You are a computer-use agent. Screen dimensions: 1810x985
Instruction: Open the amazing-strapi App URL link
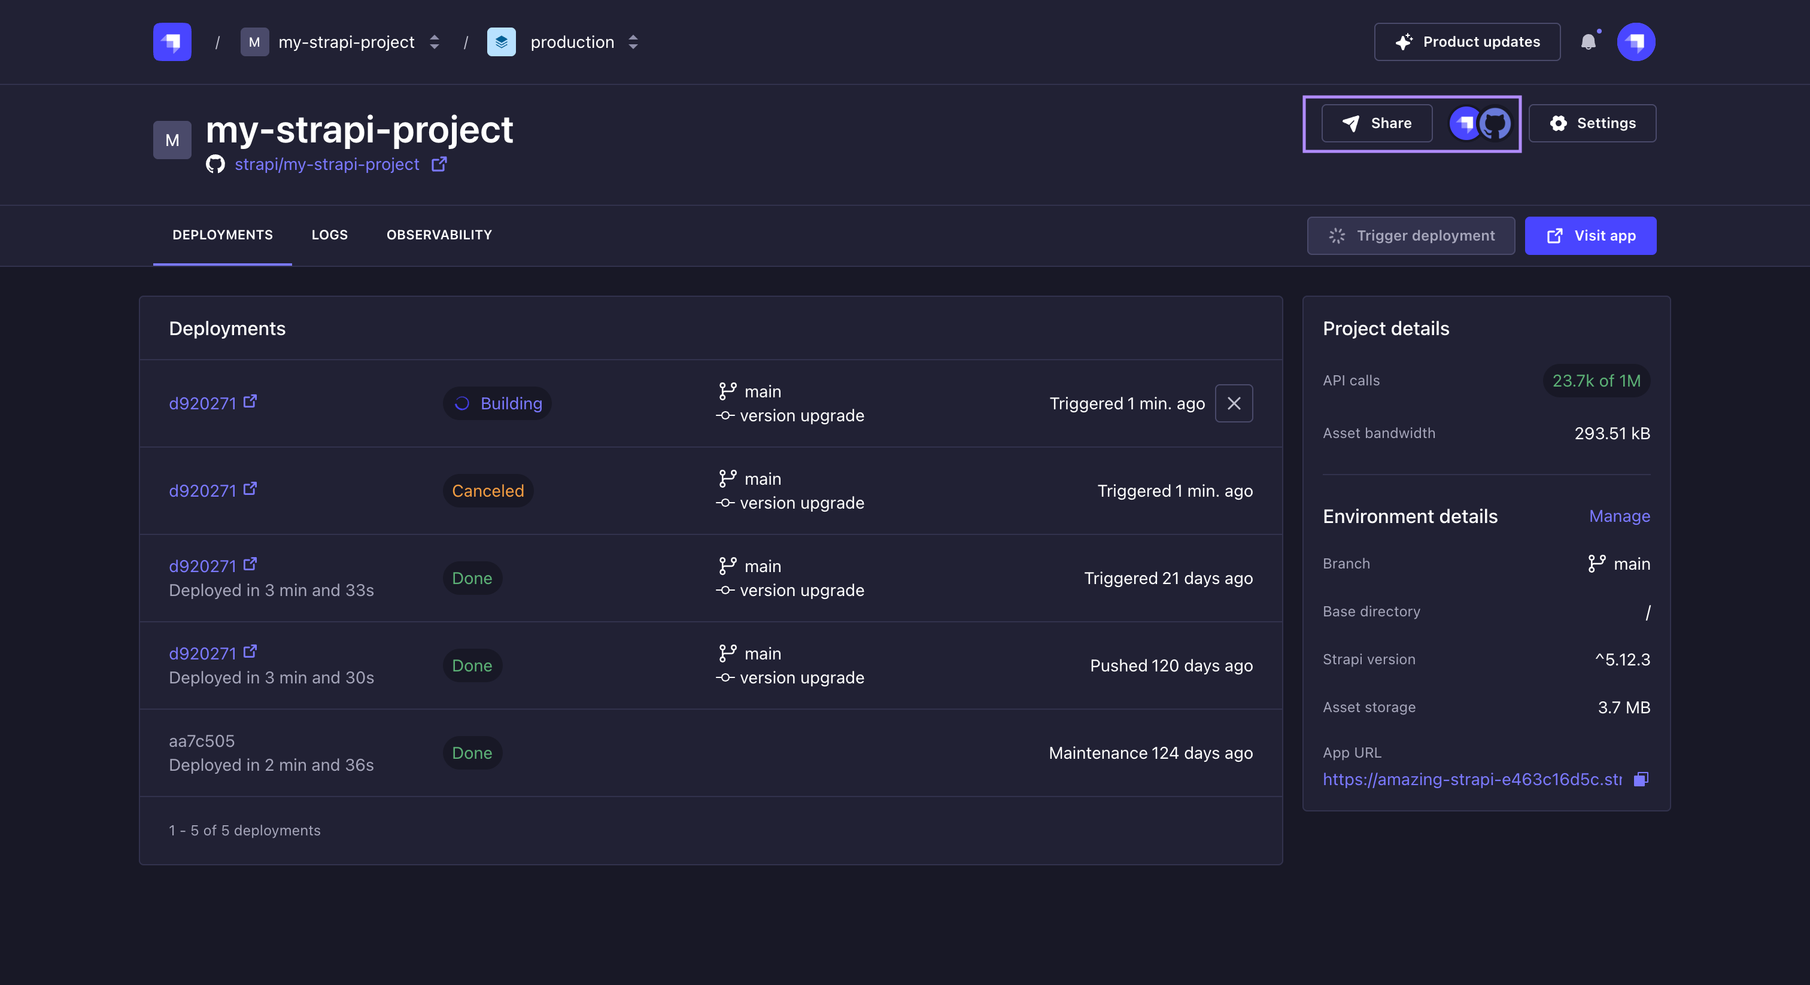coord(1472,779)
